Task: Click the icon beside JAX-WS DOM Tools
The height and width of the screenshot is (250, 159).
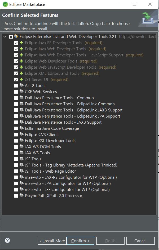Action: click(x=21, y=147)
